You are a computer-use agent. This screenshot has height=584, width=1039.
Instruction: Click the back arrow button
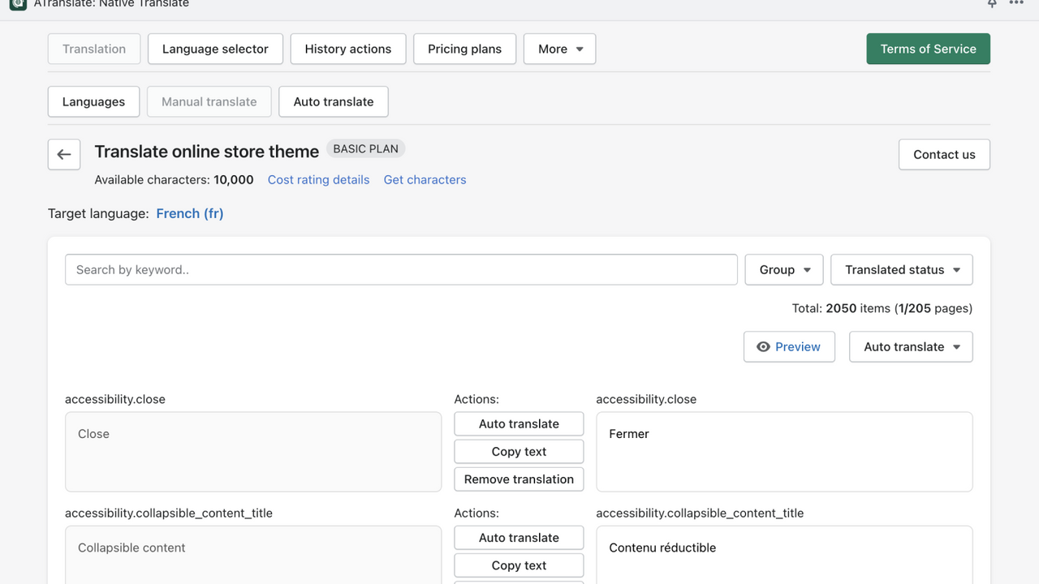(x=64, y=154)
